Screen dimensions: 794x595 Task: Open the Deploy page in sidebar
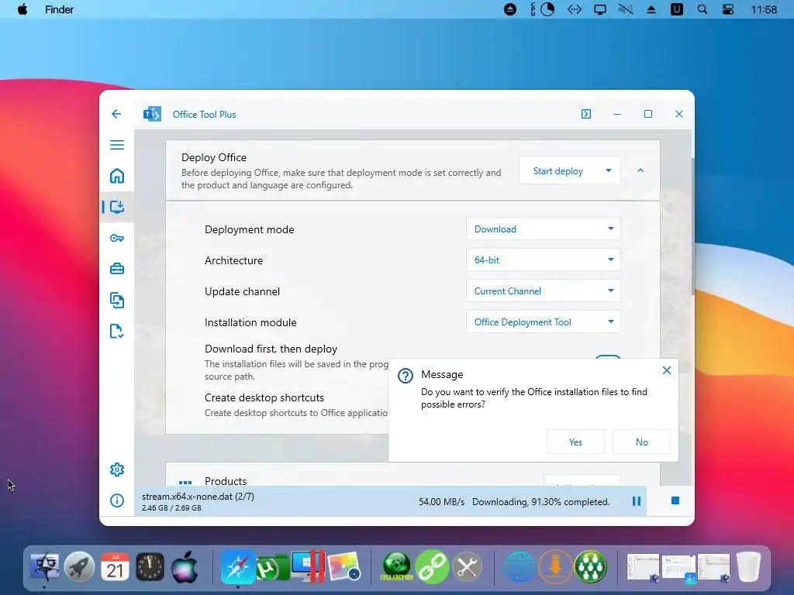[x=117, y=206]
